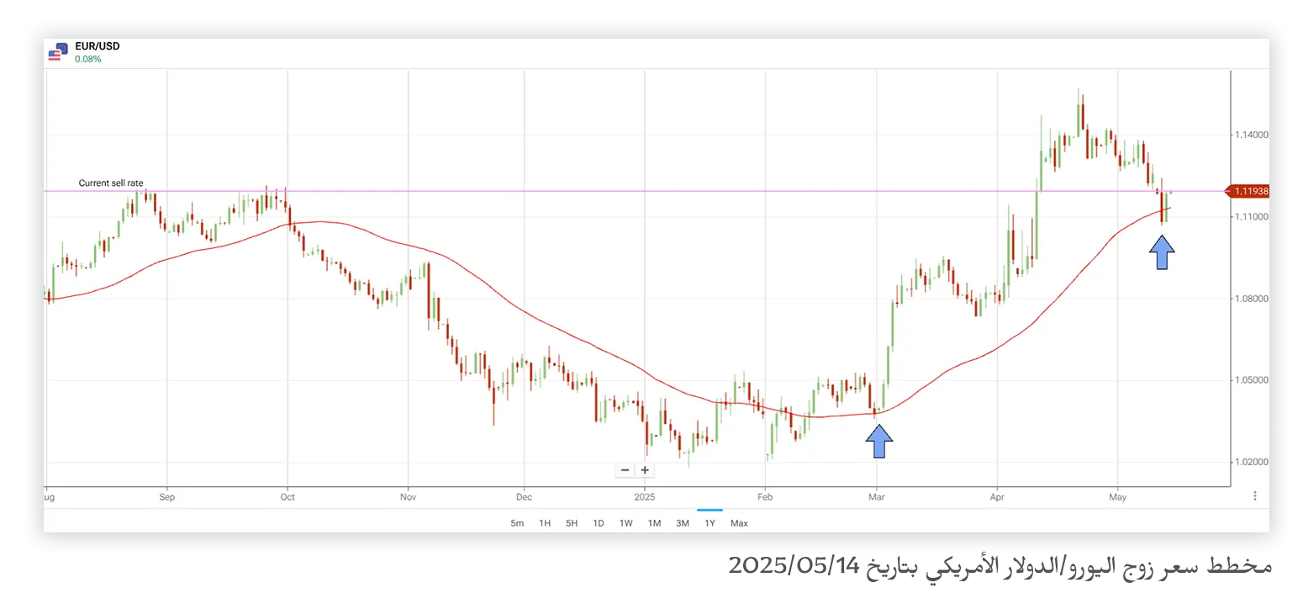Viewport: 1303px width, 593px height.
Task: Open the three-dot chart options menu
Action: pyautogui.click(x=1254, y=496)
